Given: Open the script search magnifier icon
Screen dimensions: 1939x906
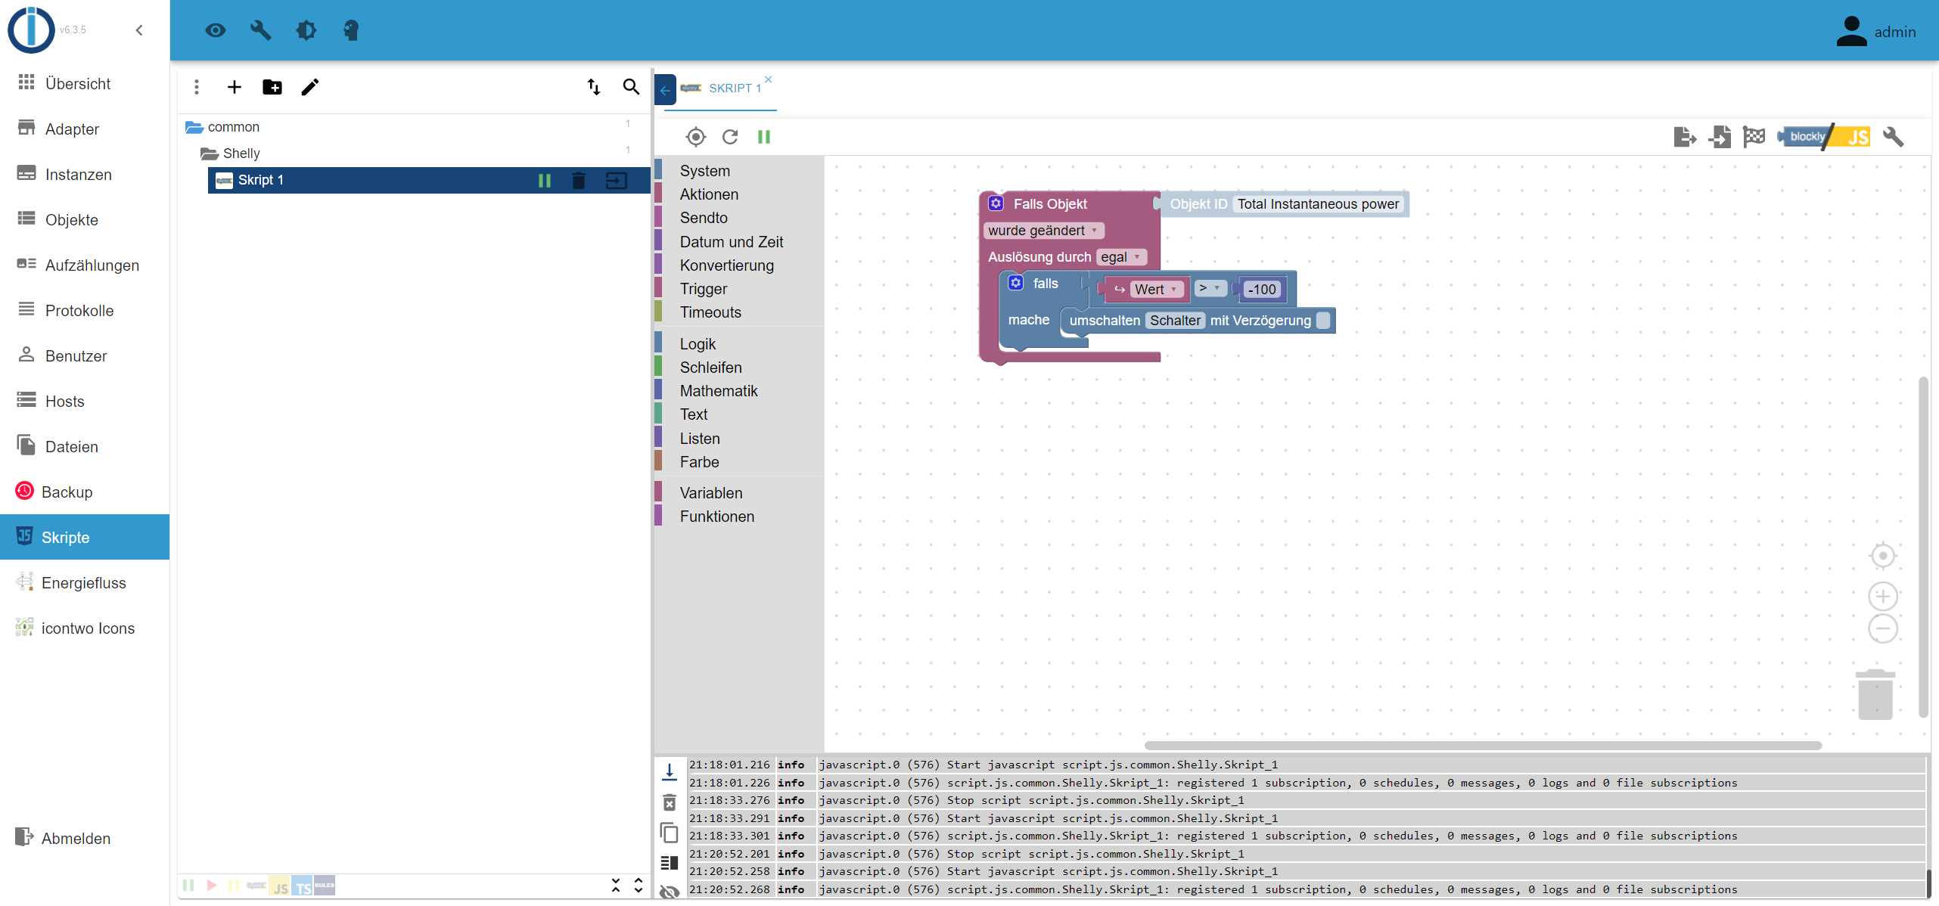Looking at the screenshot, I should pyautogui.click(x=631, y=87).
